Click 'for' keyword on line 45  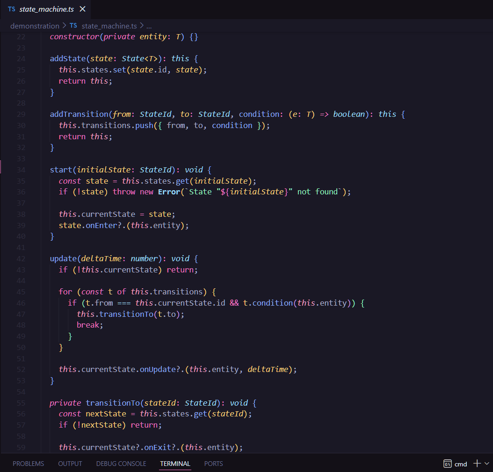[x=65, y=292]
